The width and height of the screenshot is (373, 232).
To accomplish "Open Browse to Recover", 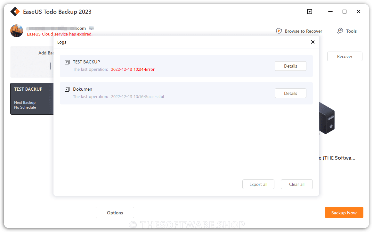I will (299, 31).
